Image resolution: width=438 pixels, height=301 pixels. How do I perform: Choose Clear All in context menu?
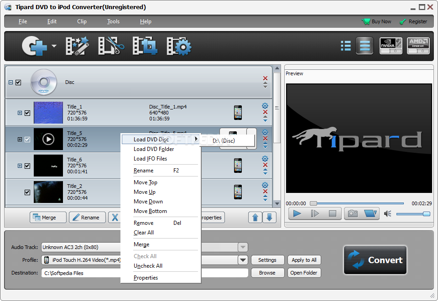161,233
